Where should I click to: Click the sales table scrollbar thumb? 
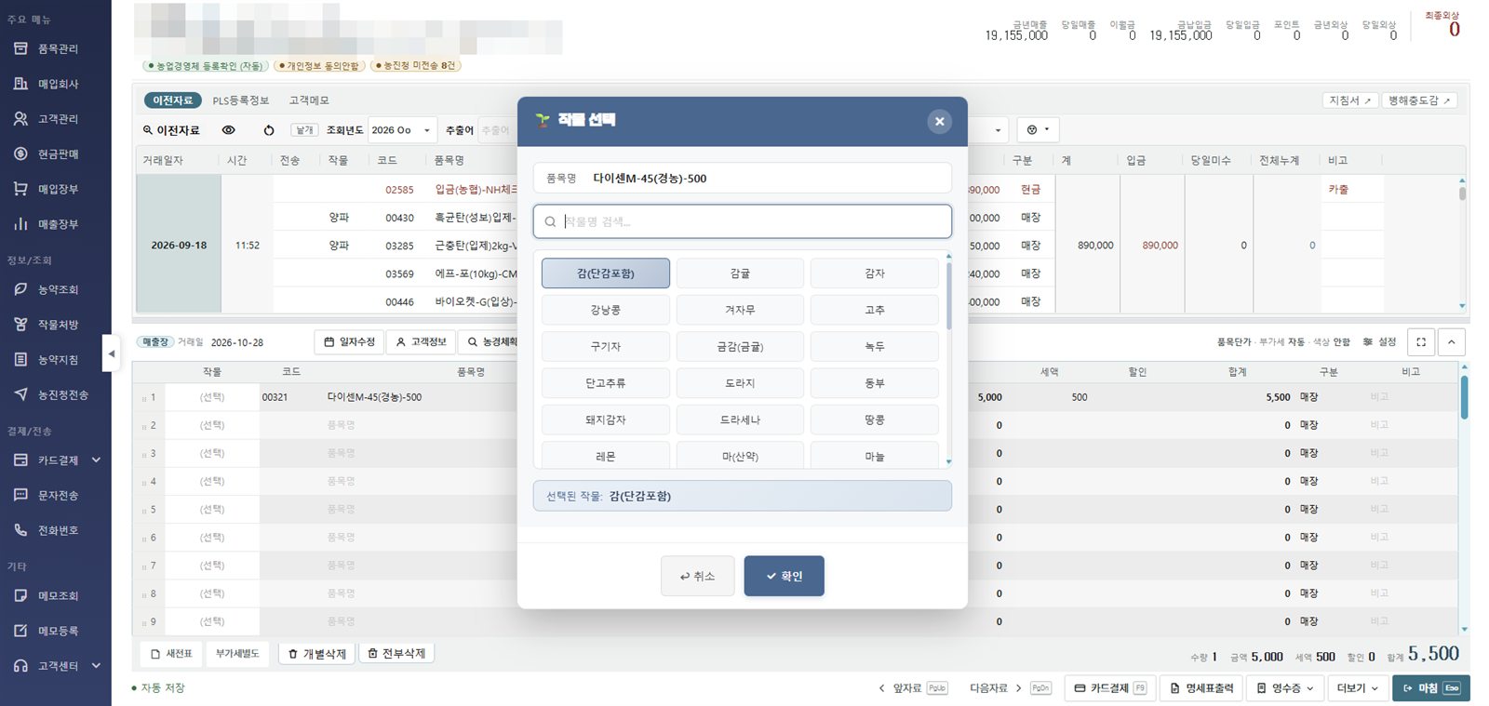1464,397
